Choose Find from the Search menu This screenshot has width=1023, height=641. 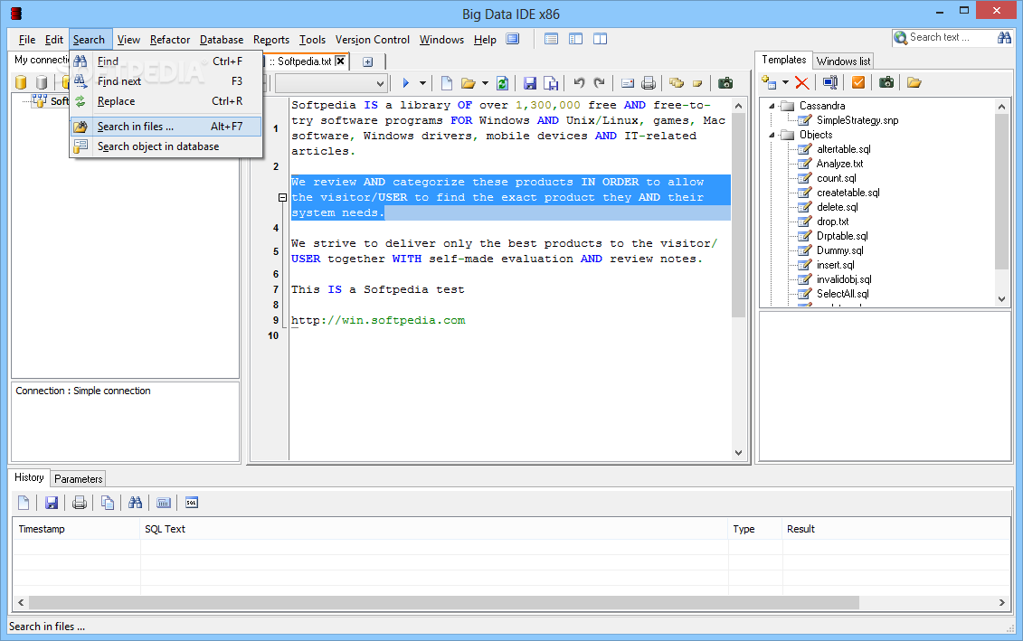[x=166, y=61]
